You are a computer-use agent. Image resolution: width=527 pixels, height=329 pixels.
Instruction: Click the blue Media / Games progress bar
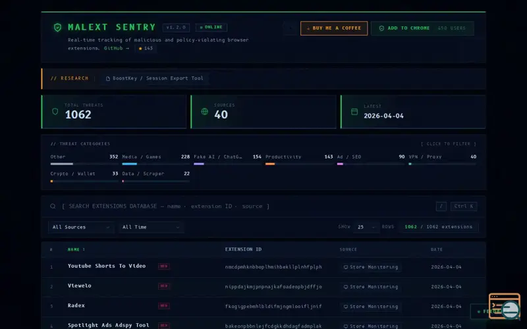[x=129, y=164]
